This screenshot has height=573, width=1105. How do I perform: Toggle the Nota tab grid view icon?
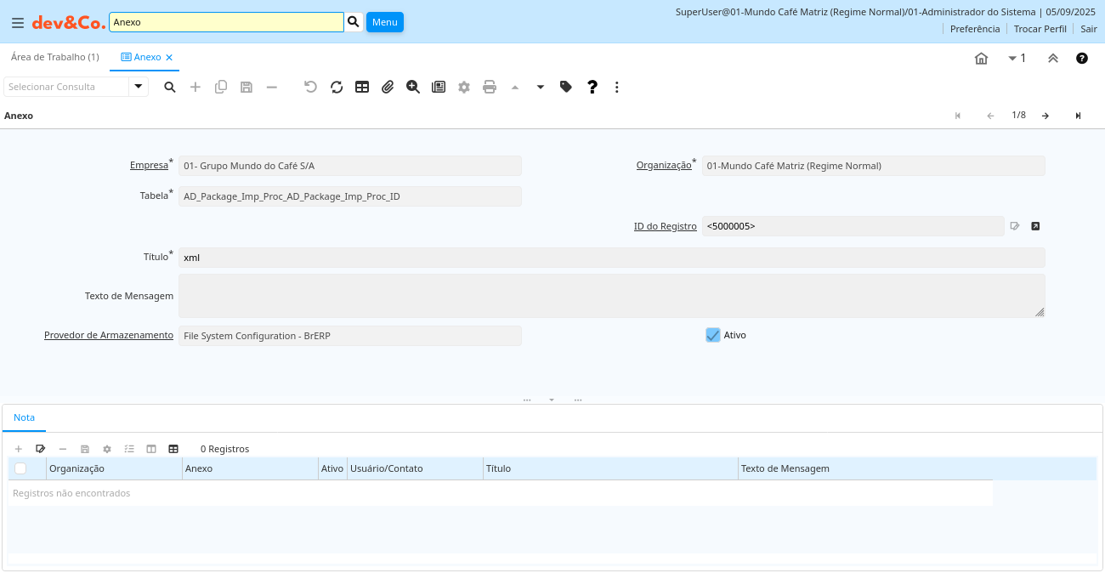[173, 449]
